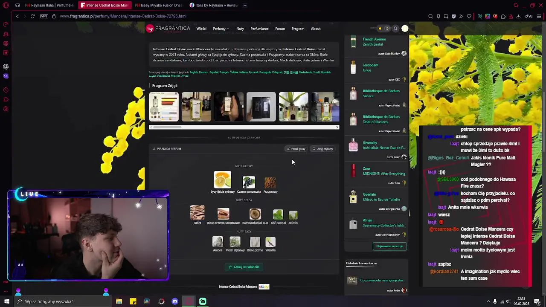Viewport: 546px width, 307px height.
Task: Click the Czarna porzeczka note icon
Action: pyautogui.click(x=249, y=182)
